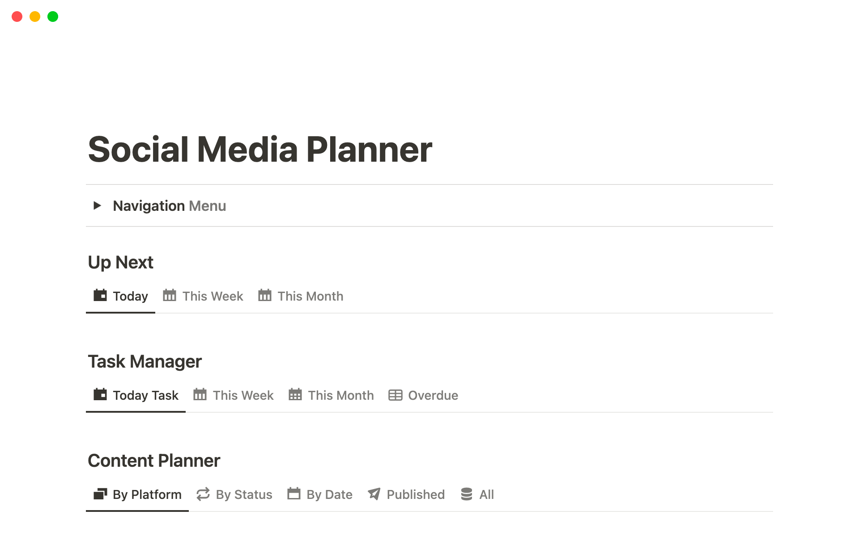The height and width of the screenshot is (536, 859).
Task: Click the All database stack icon
Action: (467, 494)
